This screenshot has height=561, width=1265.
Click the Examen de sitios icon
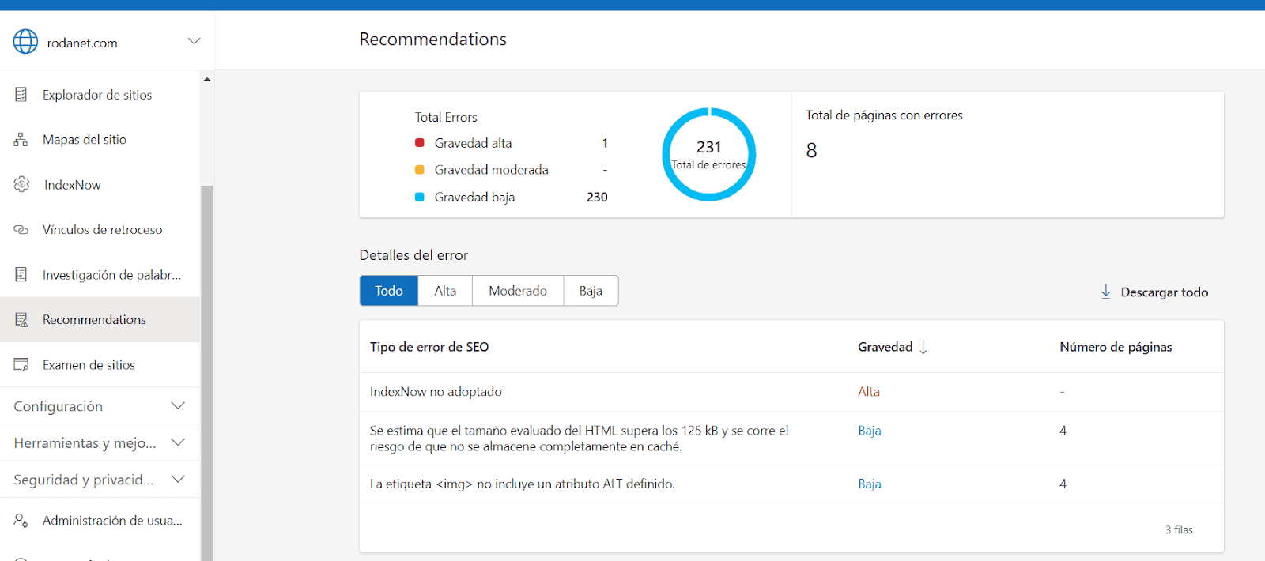pyautogui.click(x=21, y=364)
